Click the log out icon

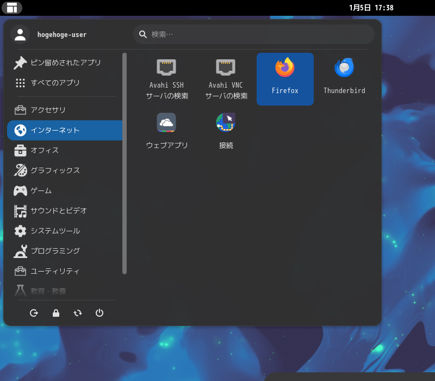[x=34, y=313]
